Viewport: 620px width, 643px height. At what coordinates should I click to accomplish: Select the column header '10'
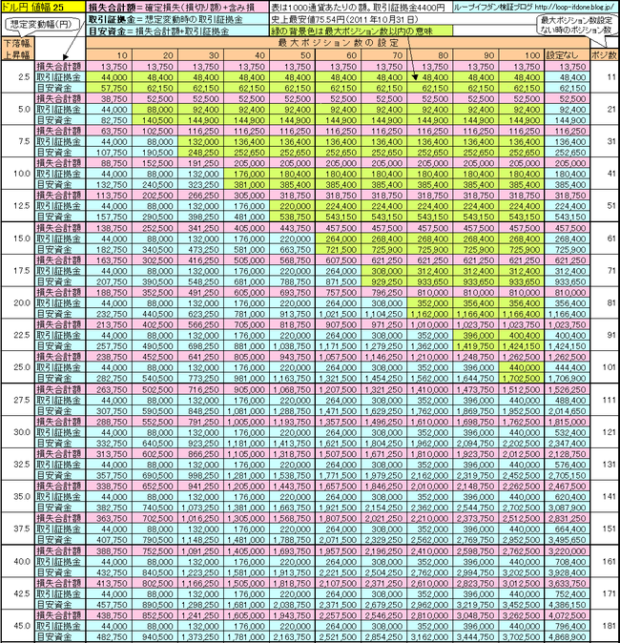coord(109,55)
